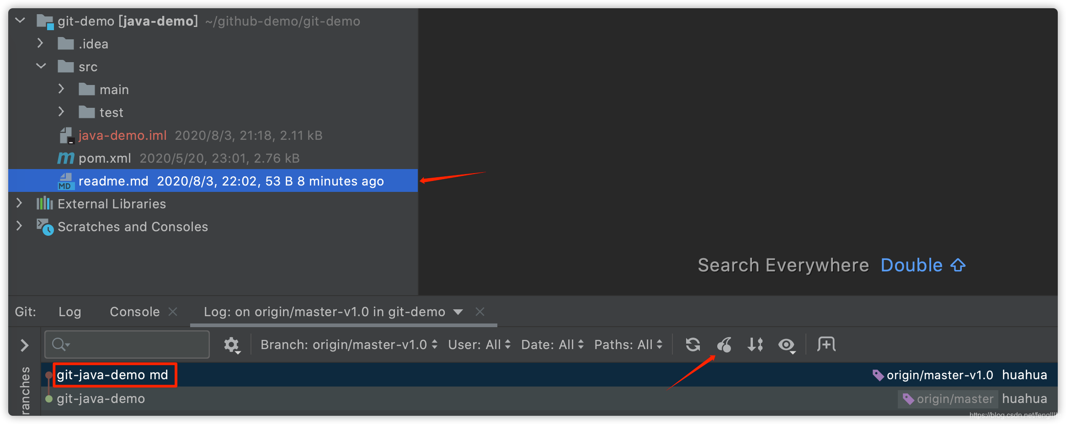The image size is (1066, 424).
Task: Select the git-java-demo commit
Action: pyautogui.click(x=101, y=398)
